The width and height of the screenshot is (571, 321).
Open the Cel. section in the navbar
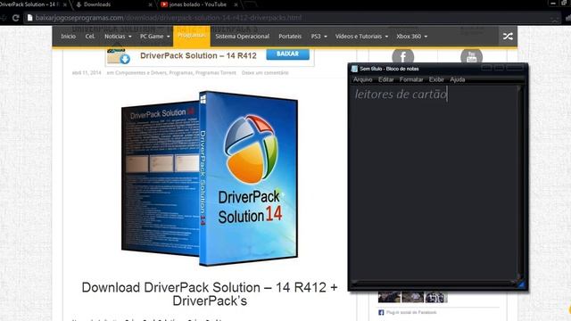[90, 37]
